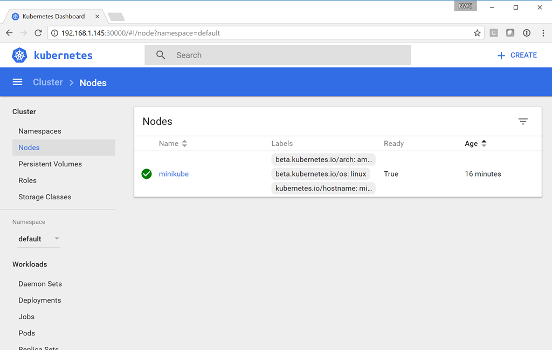Click the Cluster sidebar heading

(x=24, y=111)
